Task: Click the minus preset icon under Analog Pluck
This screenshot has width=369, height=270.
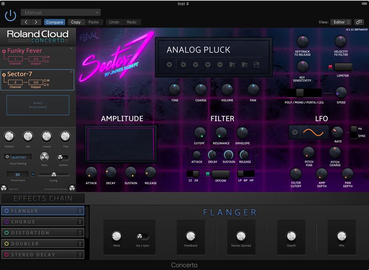Action: [x=220, y=65]
